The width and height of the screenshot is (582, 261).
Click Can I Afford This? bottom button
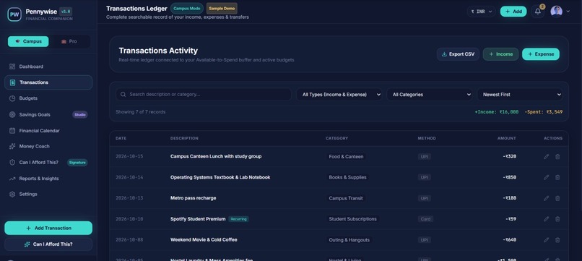(48, 244)
